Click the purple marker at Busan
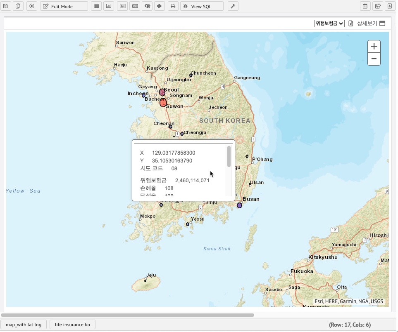Screen dimensions: 398x332 (239, 205)
